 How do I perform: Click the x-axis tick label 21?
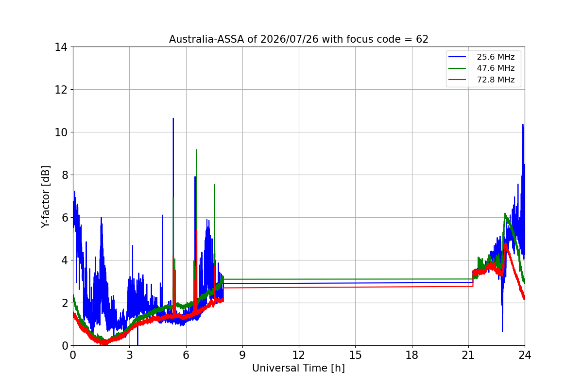[468, 355]
